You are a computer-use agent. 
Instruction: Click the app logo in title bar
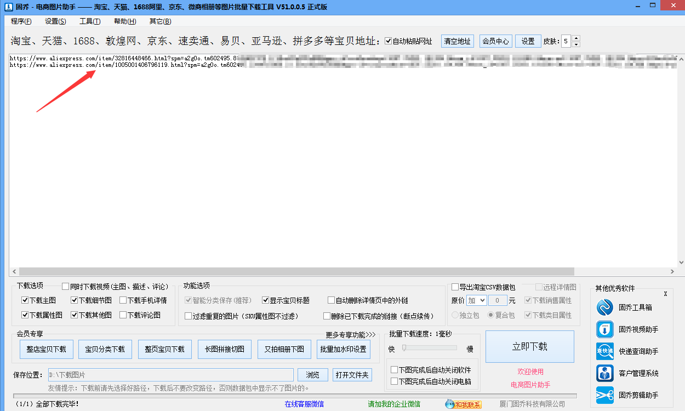pyautogui.click(x=7, y=7)
